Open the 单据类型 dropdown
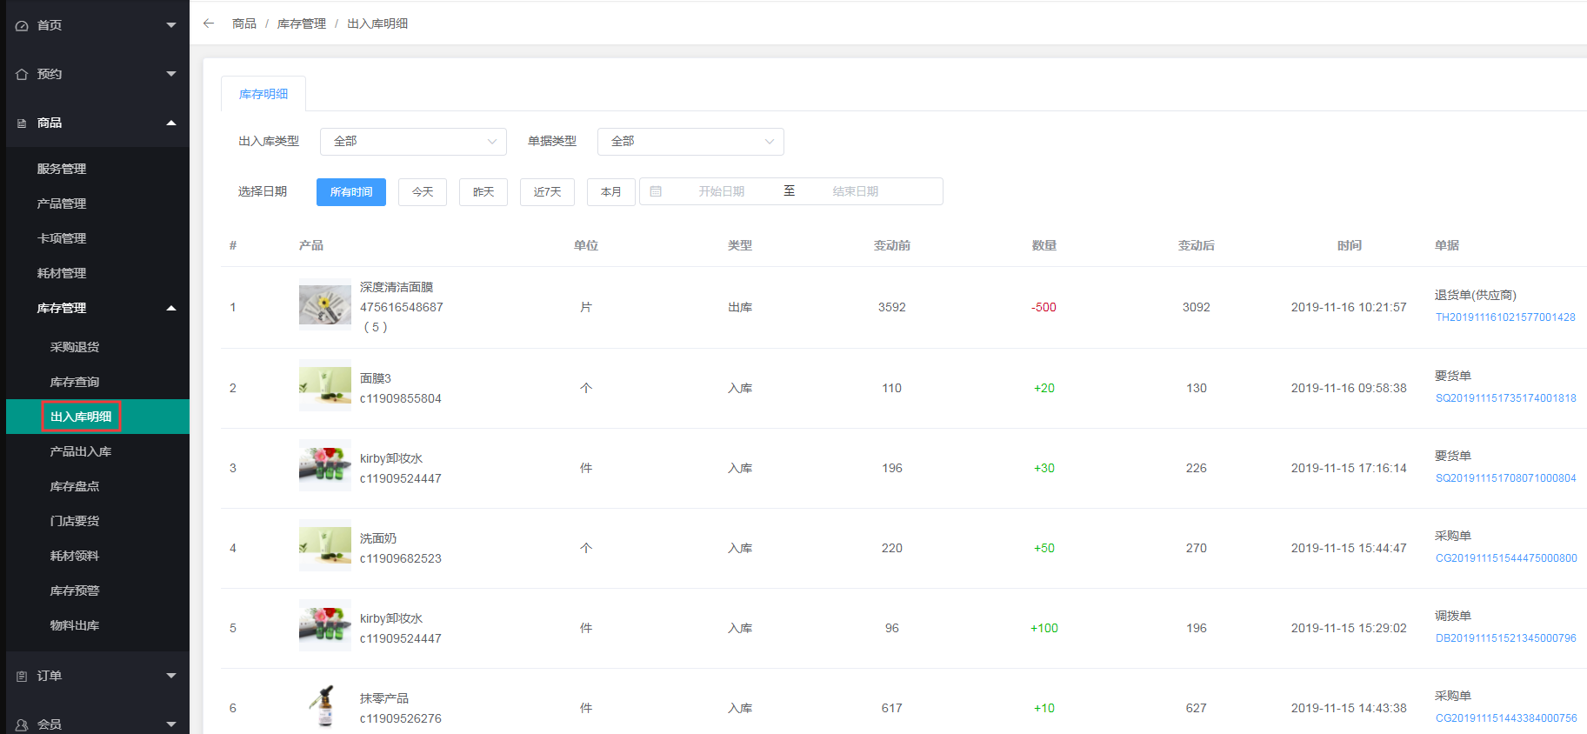This screenshot has height=734, width=1587. coord(690,142)
